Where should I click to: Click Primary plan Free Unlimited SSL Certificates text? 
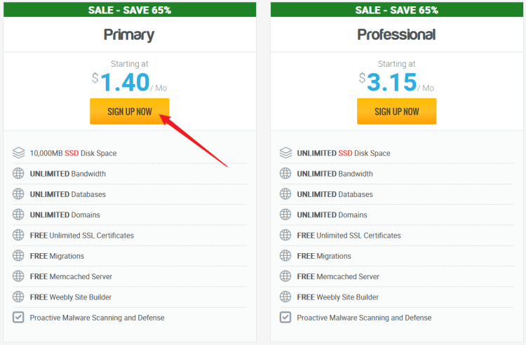coord(82,236)
